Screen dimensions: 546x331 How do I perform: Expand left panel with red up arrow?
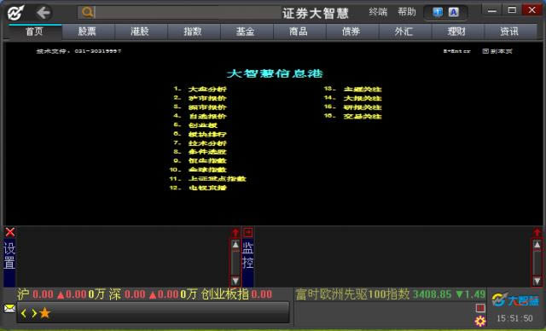[235, 233]
